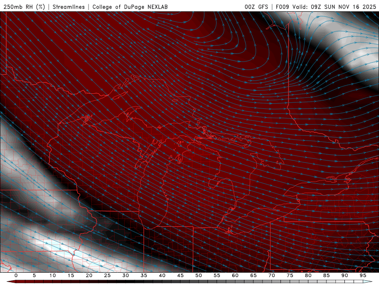Image resolution: width=379 pixels, height=284 pixels.
Task: Click the '60' colorbar scale label
Action: click(235, 275)
